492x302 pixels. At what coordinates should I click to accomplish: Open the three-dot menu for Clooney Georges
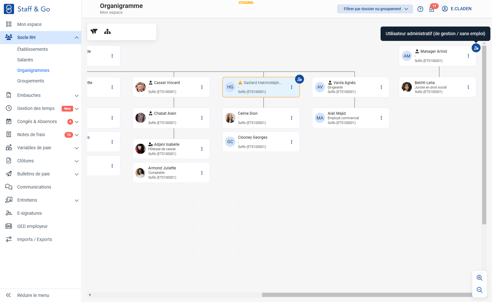pos(291,142)
